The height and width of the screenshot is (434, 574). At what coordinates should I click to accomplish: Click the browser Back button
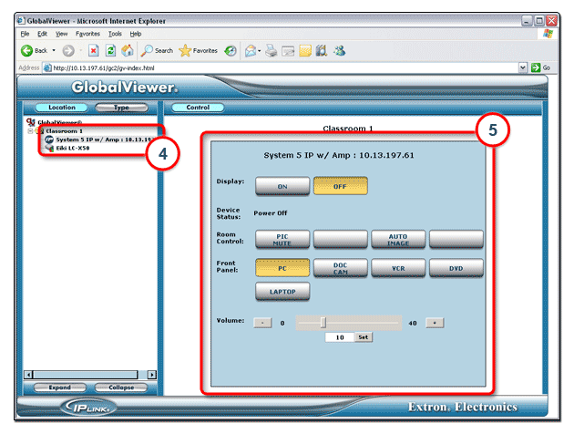point(35,50)
